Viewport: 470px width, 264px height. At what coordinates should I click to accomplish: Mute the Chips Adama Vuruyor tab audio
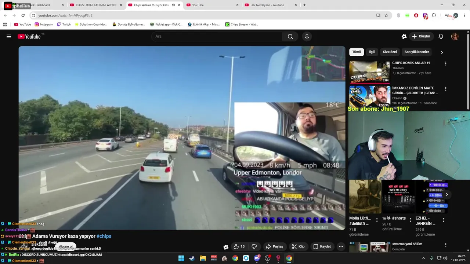[173, 5]
